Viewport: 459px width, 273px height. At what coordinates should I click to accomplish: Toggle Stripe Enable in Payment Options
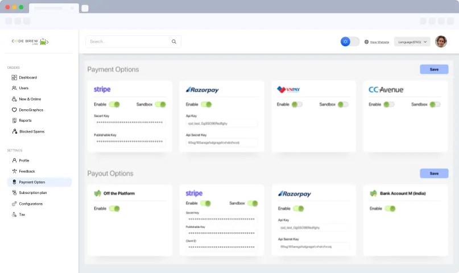tap(114, 105)
